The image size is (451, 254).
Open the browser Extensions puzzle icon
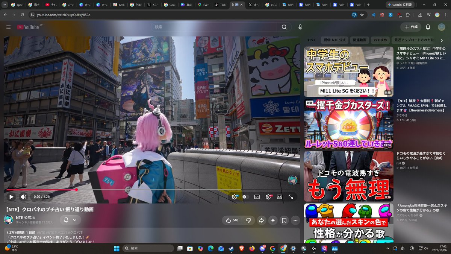click(x=408, y=15)
